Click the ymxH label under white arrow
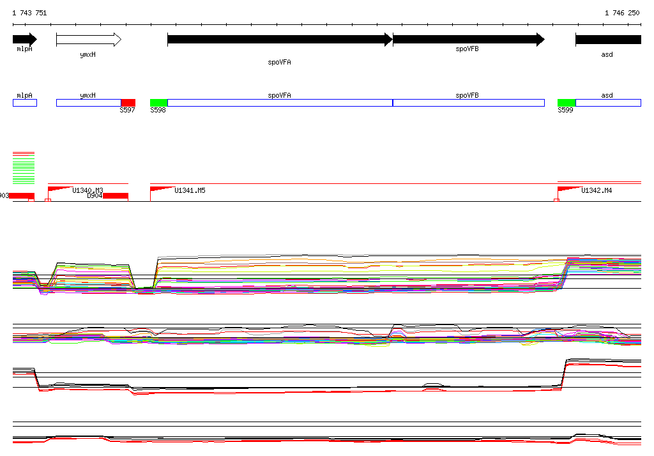Screen dimensions: 654x456 (87, 55)
